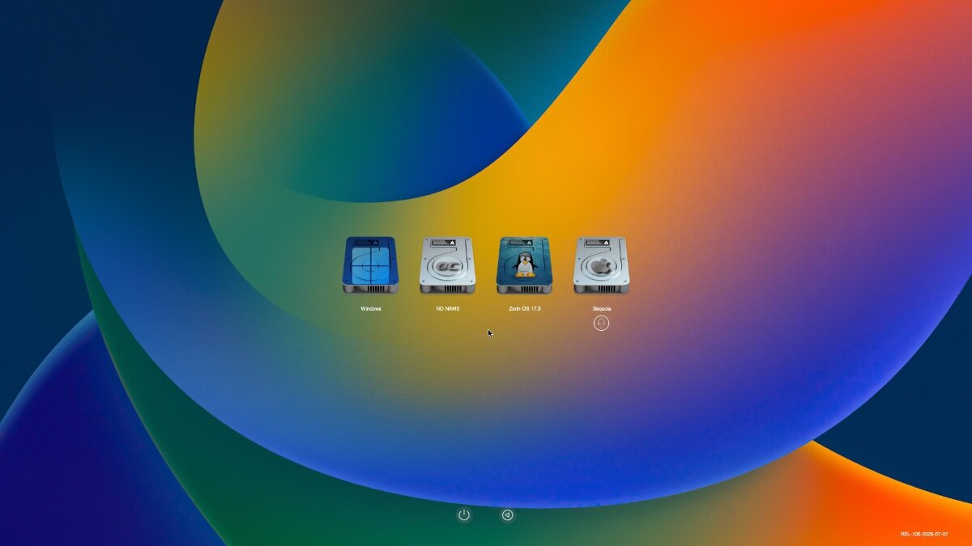Click the "NO NAME" drive label

[x=447, y=309]
